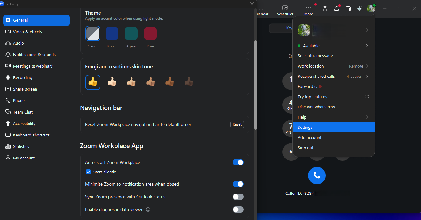Select the medium skin tone thumbs-up emoji
This screenshot has width=421, height=220.
150,82
